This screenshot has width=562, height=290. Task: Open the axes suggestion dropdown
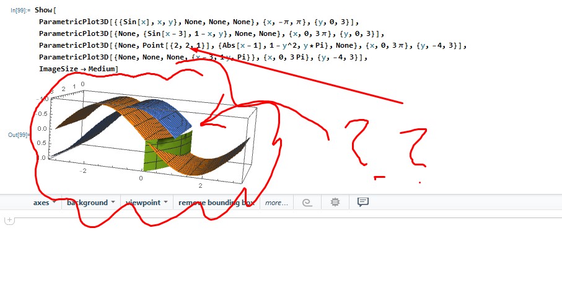click(x=45, y=203)
